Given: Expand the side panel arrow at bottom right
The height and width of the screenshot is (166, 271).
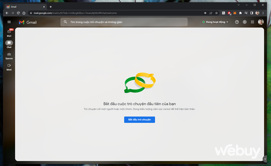Looking at the screenshot, I should click(265, 159).
